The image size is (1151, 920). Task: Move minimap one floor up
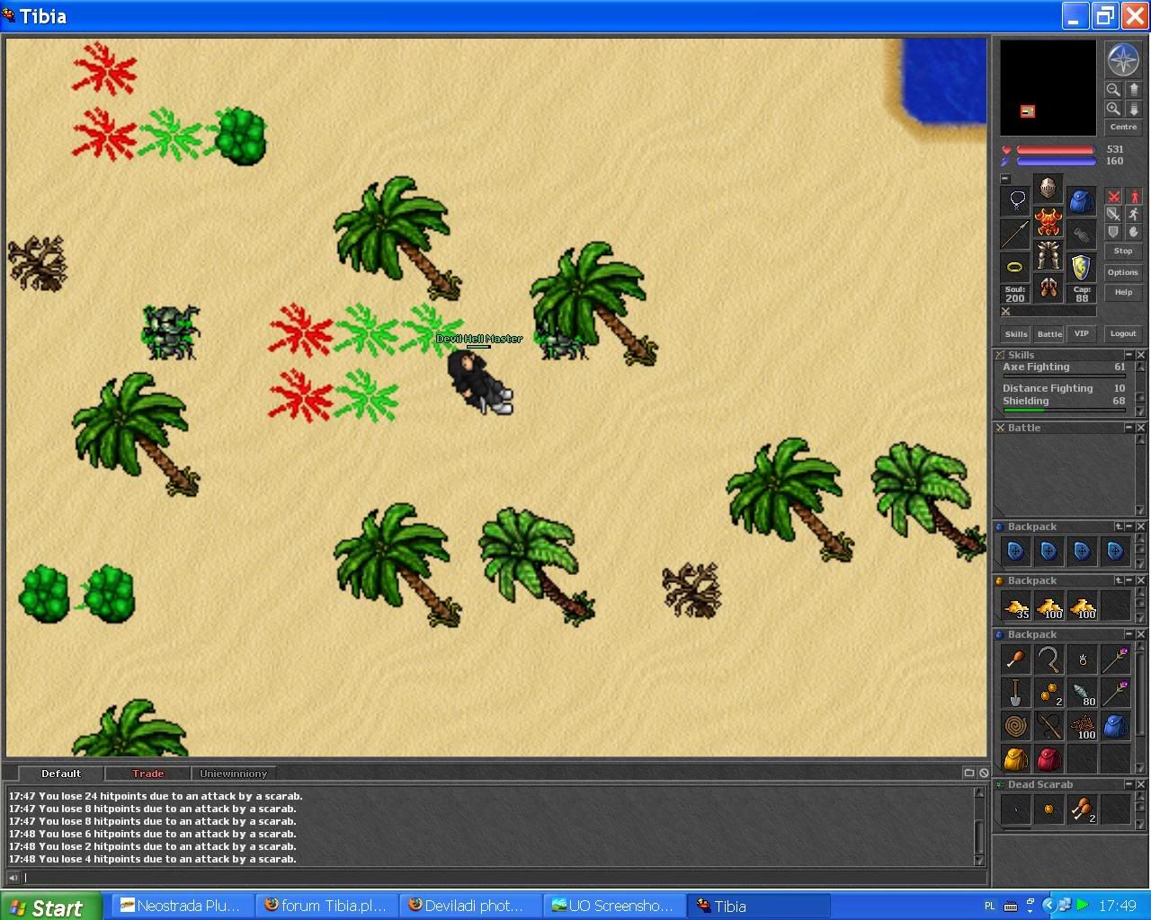pos(1133,90)
